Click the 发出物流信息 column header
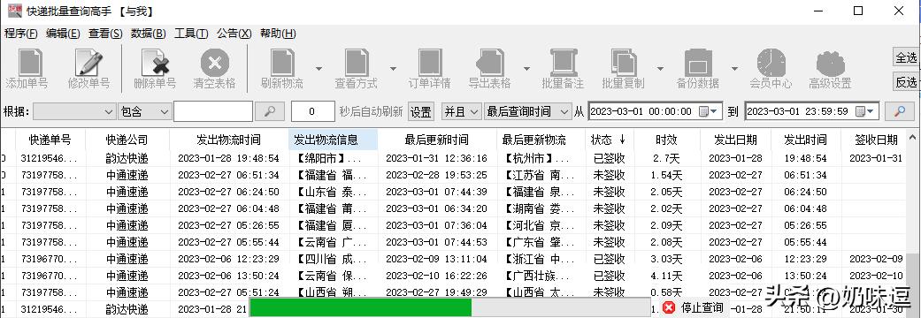 pyautogui.click(x=333, y=140)
